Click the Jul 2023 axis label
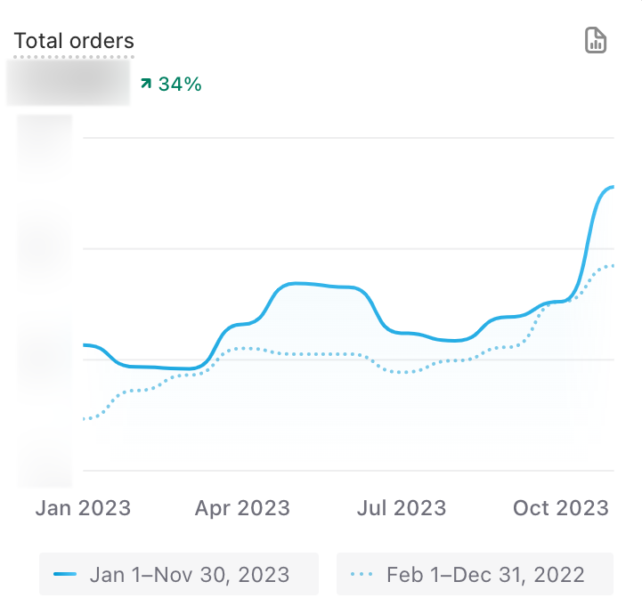This screenshot has height=606, width=642. [x=401, y=508]
